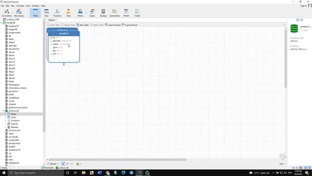The width and height of the screenshot is (312, 176).
Task: Click the Open Table button
Action: click(x=53, y=25)
